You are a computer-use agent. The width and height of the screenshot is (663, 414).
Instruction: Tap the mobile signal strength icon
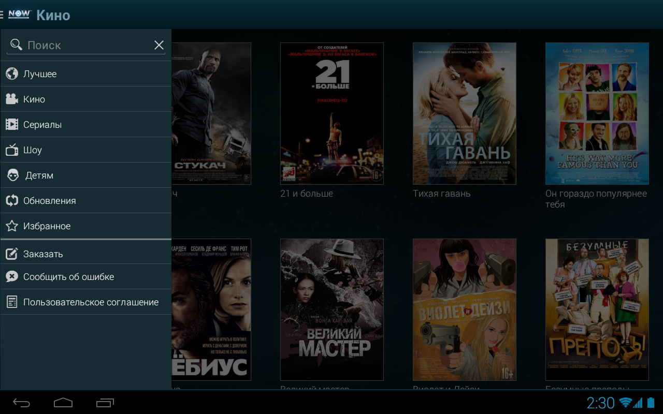[638, 402]
